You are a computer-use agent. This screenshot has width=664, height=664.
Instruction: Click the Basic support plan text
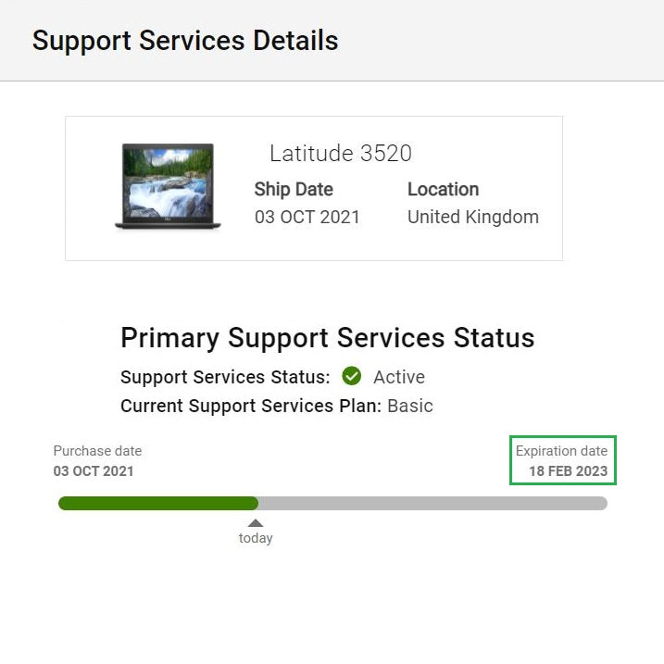[410, 406]
